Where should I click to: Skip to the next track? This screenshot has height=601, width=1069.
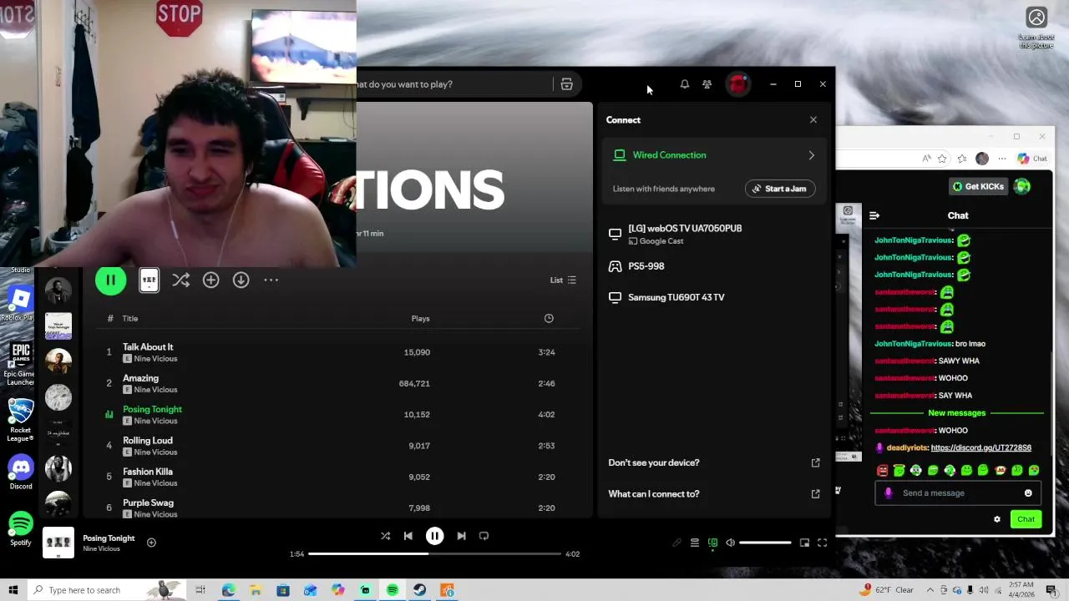coord(461,536)
